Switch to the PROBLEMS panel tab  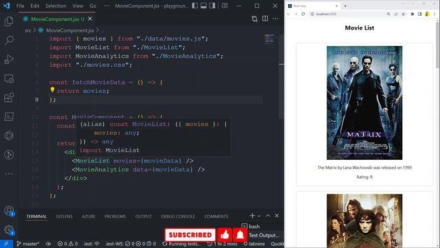pos(115,216)
